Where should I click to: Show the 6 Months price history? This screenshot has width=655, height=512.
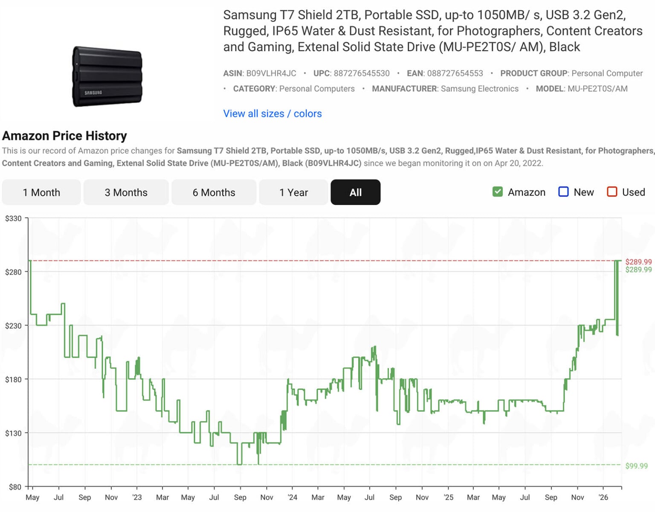pyautogui.click(x=214, y=192)
